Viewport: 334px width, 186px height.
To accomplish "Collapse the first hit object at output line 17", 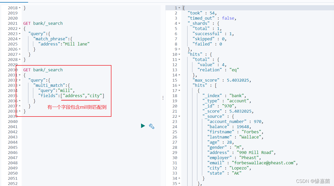I will 180,90.
